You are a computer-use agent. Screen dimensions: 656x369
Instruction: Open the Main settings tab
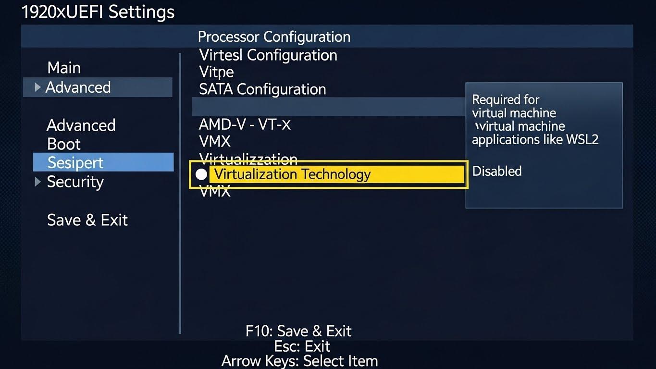pyautogui.click(x=64, y=67)
